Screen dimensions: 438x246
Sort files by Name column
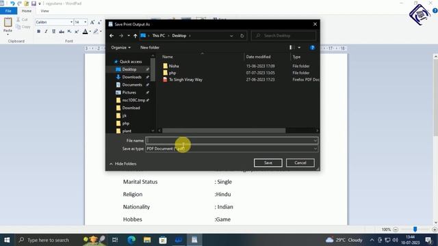(x=167, y=57)
